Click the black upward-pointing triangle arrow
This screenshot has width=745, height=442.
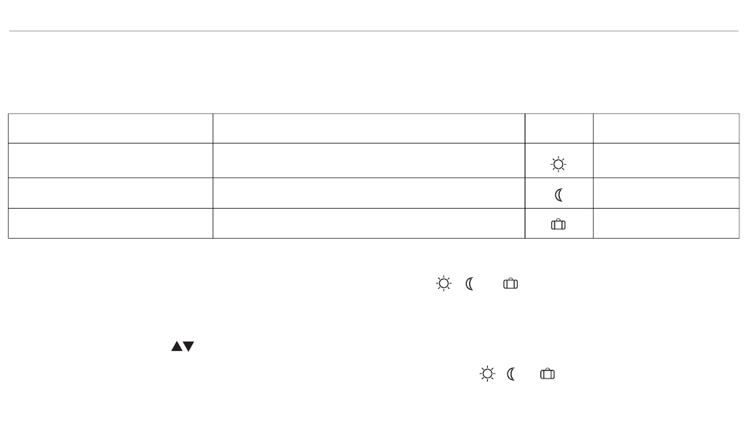coord(176,346)
